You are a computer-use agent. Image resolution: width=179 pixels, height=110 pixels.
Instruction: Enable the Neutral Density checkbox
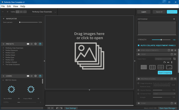pyautogui.click(x=138, y=90)
